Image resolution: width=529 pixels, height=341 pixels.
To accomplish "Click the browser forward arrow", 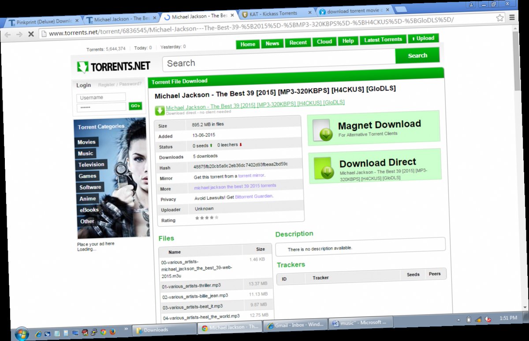I will click(19, 34).
